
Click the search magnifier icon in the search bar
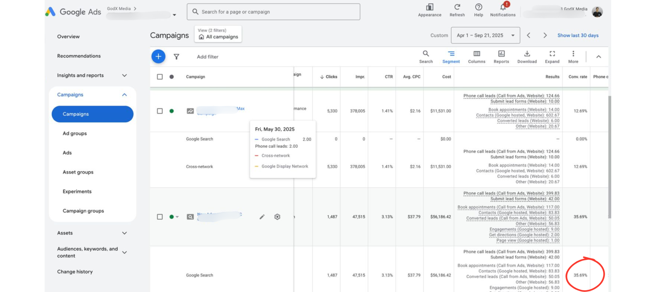coord(195,12)
